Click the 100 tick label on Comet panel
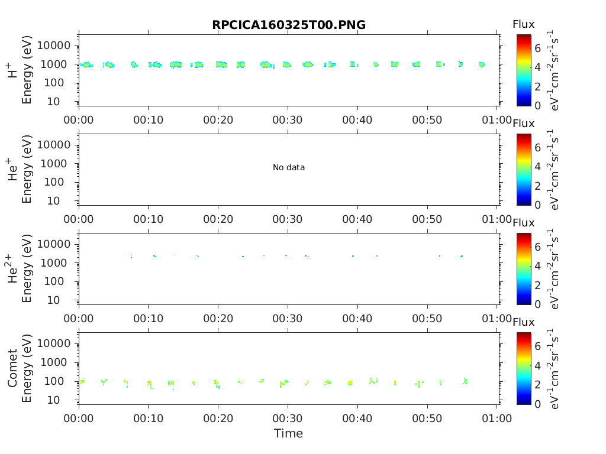 (54, 381)
